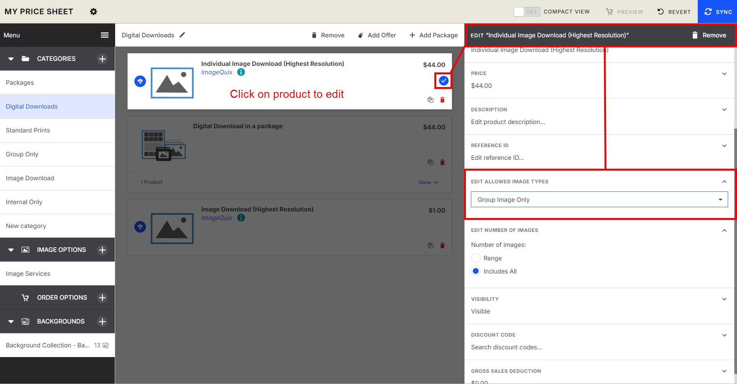Remove product from edit panel header
Screen dimensions: 737x384
[709, 35]
